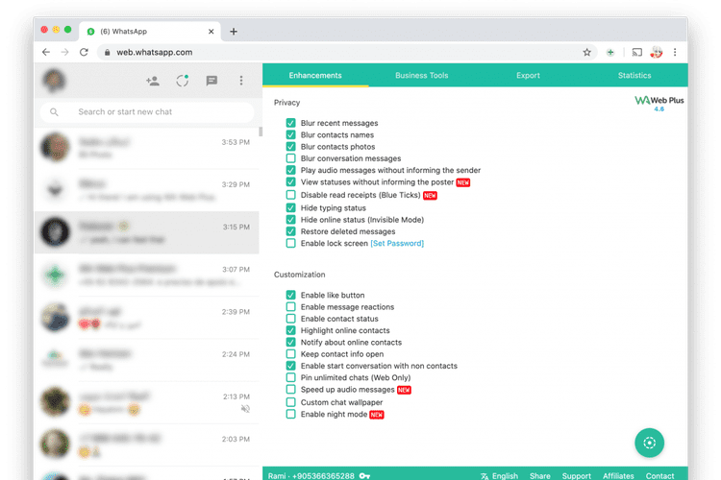
Task: Start a new chat via message icon
Action: click(x=211, y=82)
